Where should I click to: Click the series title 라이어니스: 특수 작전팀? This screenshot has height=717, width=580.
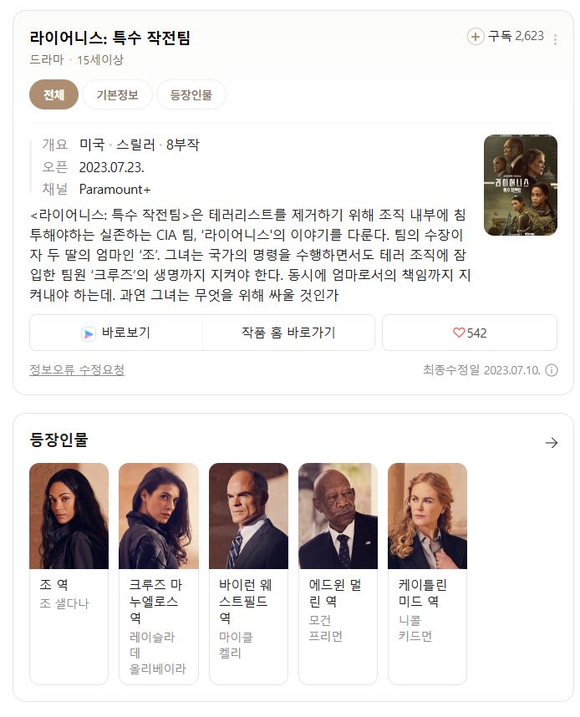tap(109, 37)
